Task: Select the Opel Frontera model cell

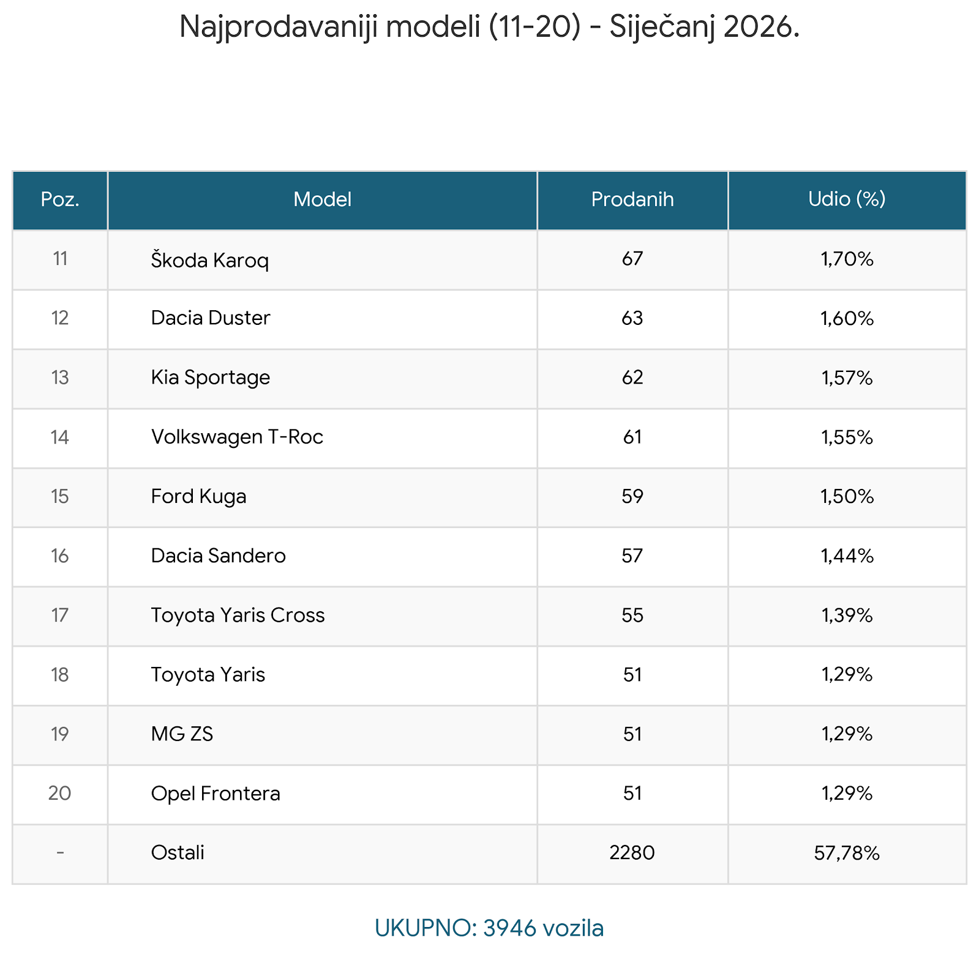Action: (216, 794)
